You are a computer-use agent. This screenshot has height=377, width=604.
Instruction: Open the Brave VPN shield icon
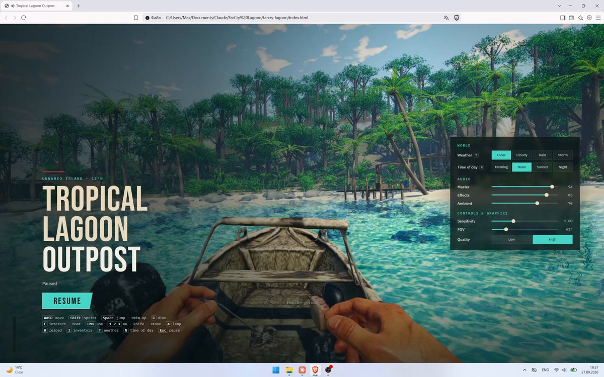pyautogui.click(x=589, y=18)
